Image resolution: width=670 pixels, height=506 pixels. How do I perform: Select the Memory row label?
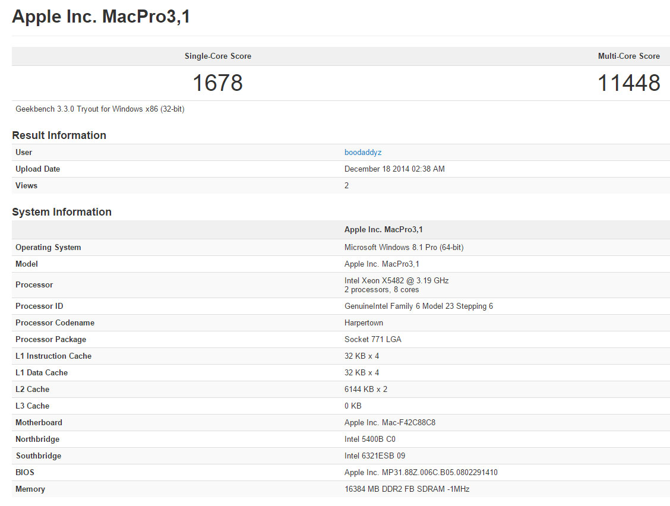(x=30, y=489)
